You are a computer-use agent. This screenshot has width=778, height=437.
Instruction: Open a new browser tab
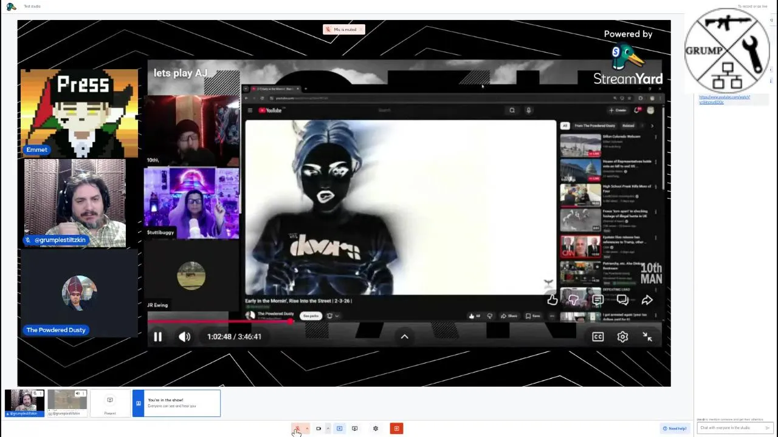(306, 89)
